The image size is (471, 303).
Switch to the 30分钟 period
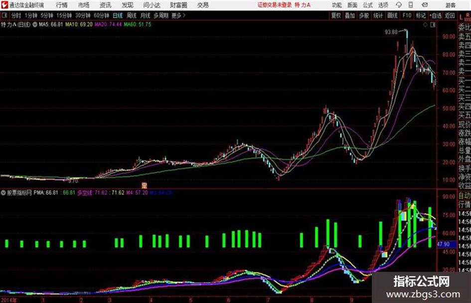point(83,15)
